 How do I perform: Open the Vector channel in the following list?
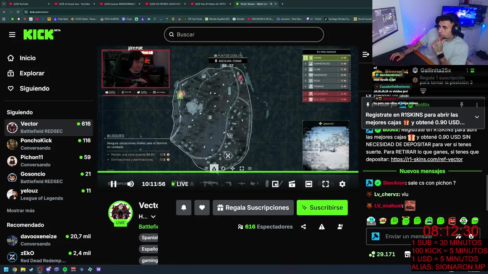pos(49,127)
